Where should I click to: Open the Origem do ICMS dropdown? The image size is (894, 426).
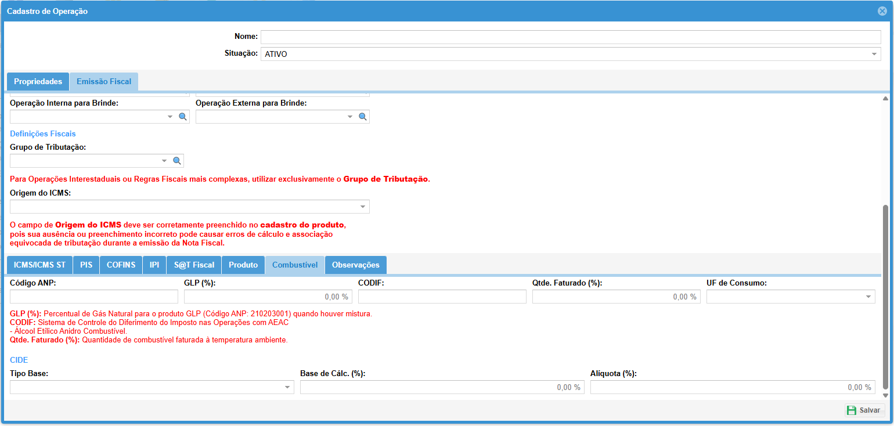point(362,207)
